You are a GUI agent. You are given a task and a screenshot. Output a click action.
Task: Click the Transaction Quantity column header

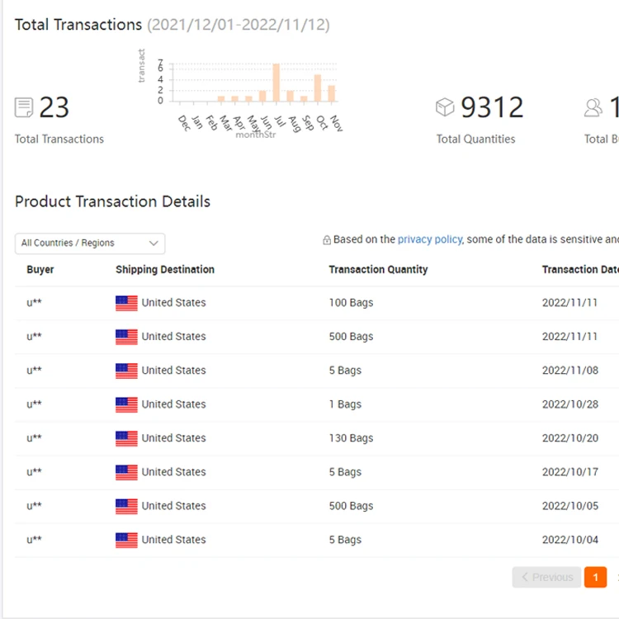pos(378,270)
